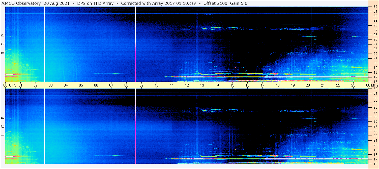
Task: Click 17 MHz tick on RCP frequency scale
Action: pos(375,77)
